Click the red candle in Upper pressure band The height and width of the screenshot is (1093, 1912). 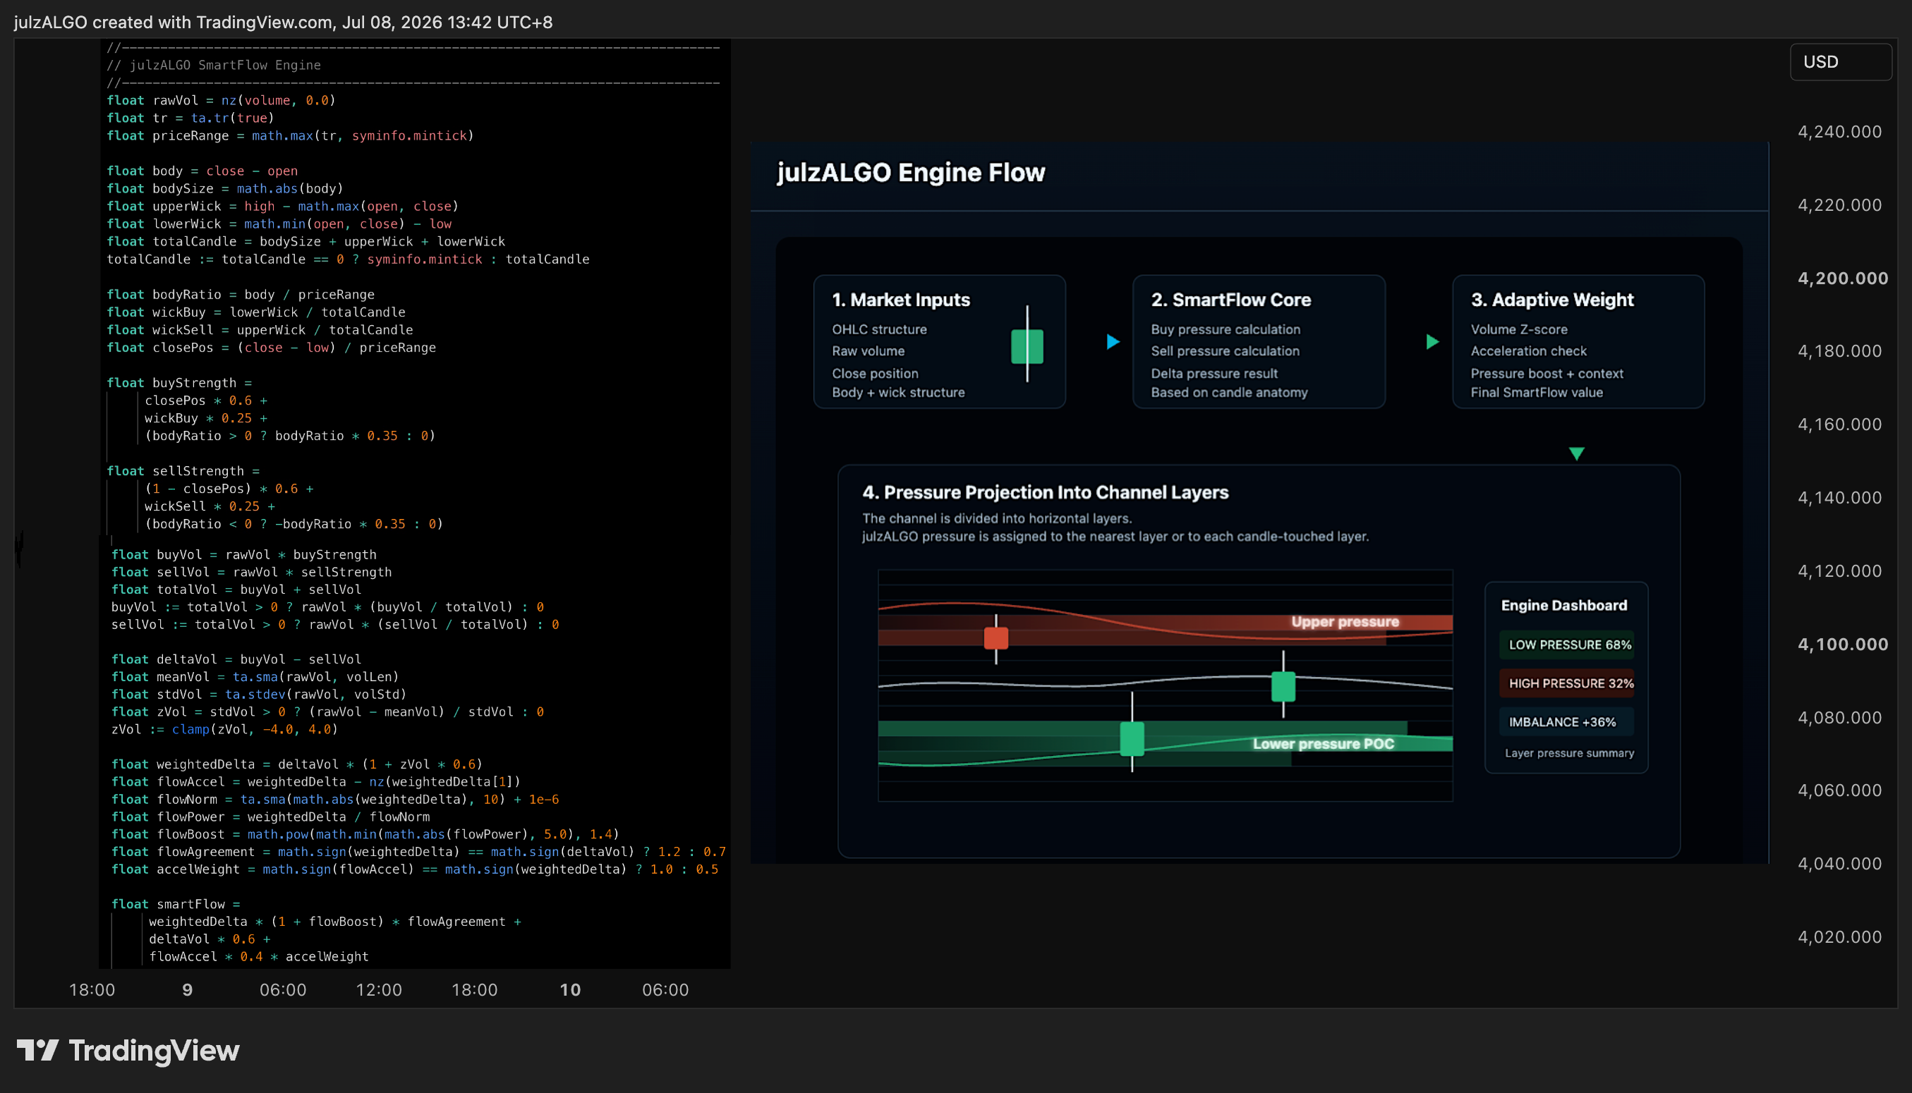tap(996, 638)
